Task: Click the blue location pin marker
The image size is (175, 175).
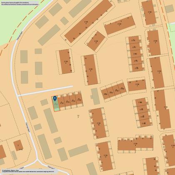Action: [x=55, y=98]
